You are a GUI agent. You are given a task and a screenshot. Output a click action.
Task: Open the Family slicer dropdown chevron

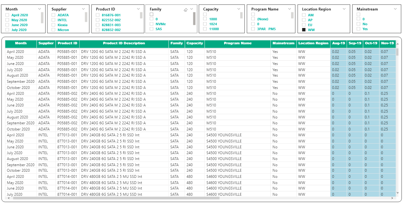192,9
